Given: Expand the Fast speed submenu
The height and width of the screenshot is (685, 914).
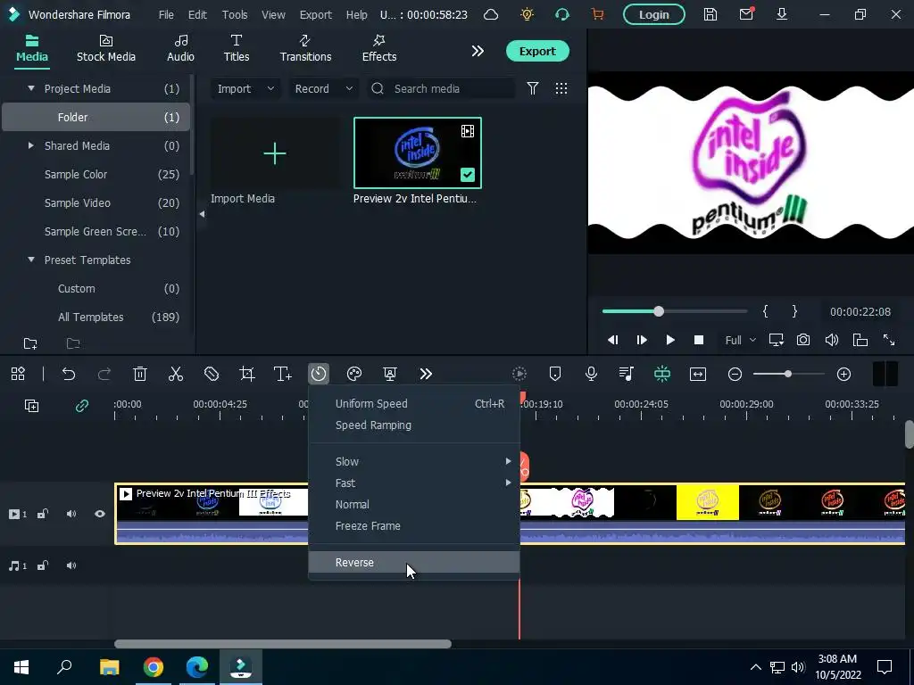Looking at the screenshot, I should (x=414, y=483).
